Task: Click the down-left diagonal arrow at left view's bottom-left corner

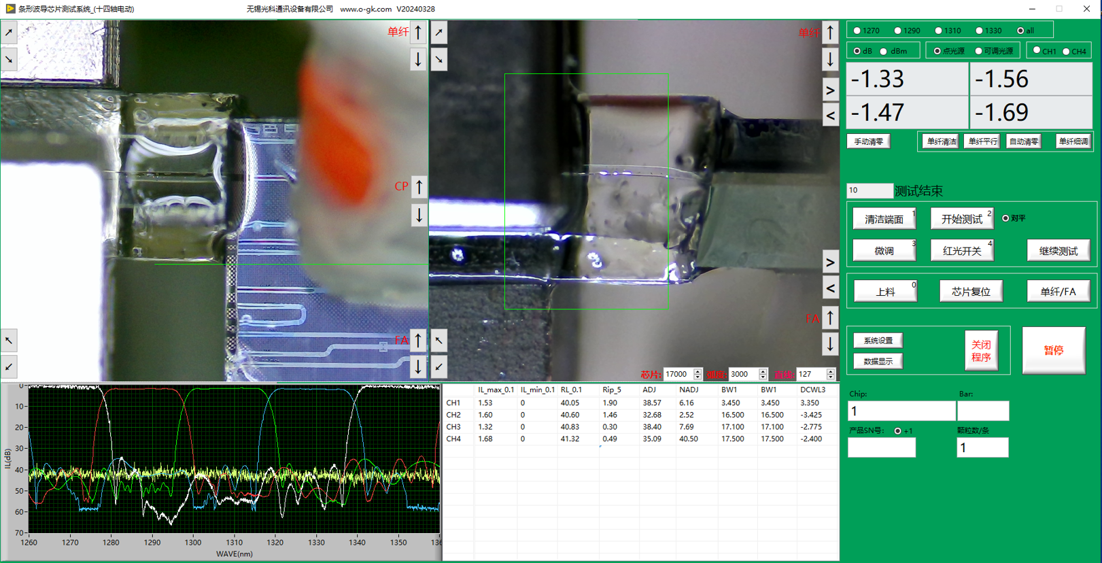Action: tap(9, 367)
